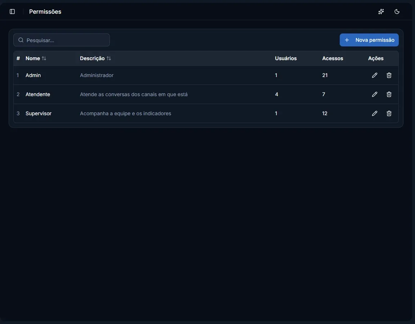
Task: Click Atendente's accesses value 7
Action: [323, 94]
